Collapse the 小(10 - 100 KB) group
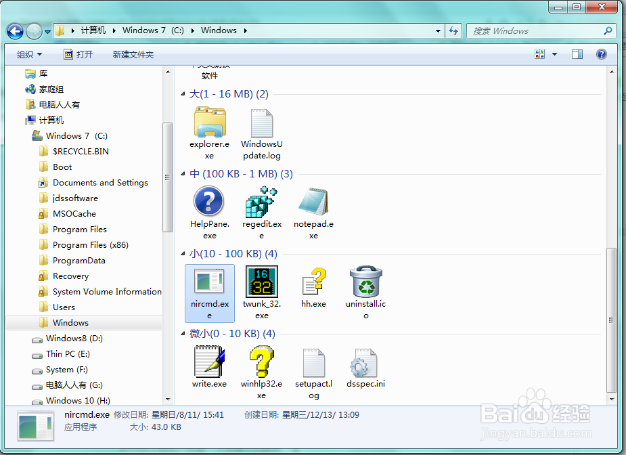The width and height of the screenshot is (626, 455). point(183,254)
